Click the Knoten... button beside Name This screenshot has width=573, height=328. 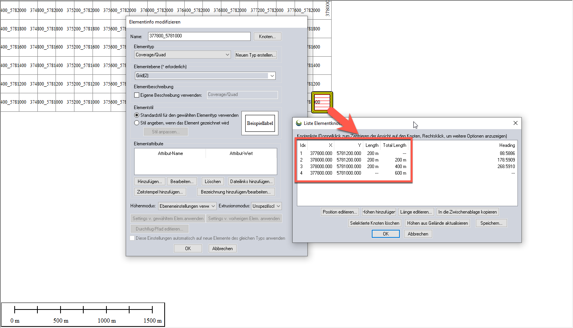coord(267,37)
